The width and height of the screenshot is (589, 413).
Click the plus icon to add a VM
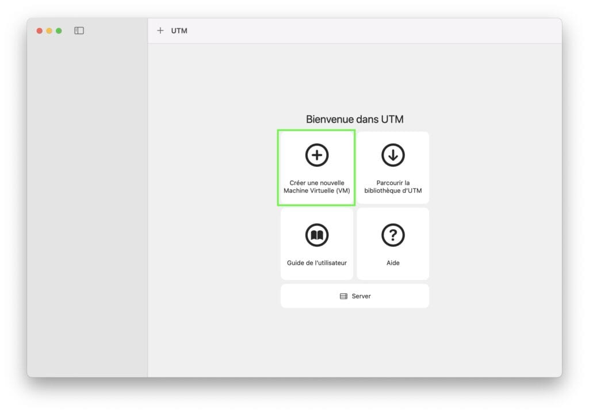click(160, 30)
